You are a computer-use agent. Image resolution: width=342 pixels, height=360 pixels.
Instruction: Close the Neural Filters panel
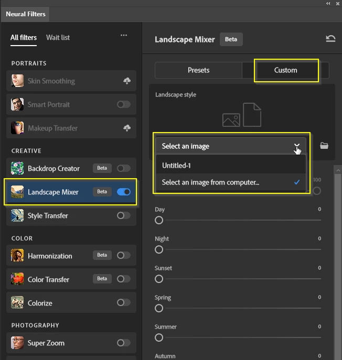338,4
